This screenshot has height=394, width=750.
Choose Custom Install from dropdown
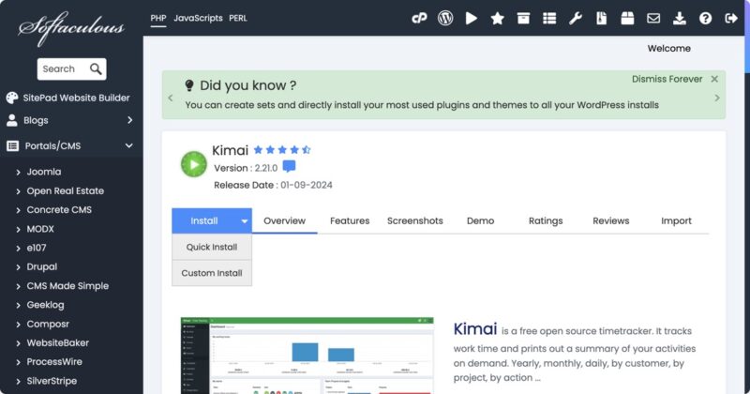pos(212,273)
